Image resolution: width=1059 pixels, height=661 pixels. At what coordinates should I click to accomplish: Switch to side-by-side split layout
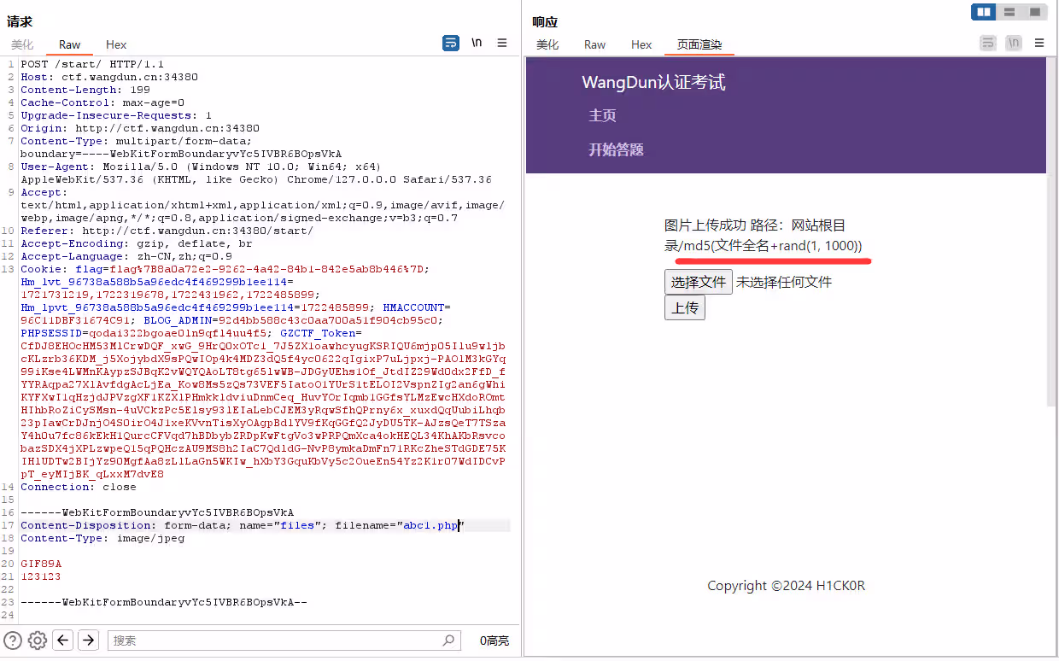click(984, 12)
